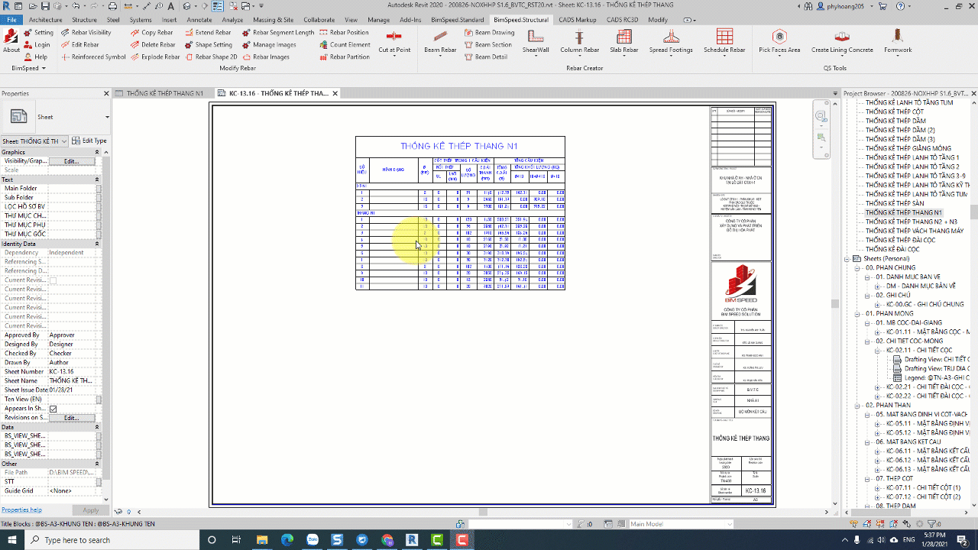Open the Annotate ribbon tab
The width and height of the screenshot is (978, 550).
[199, 20]
